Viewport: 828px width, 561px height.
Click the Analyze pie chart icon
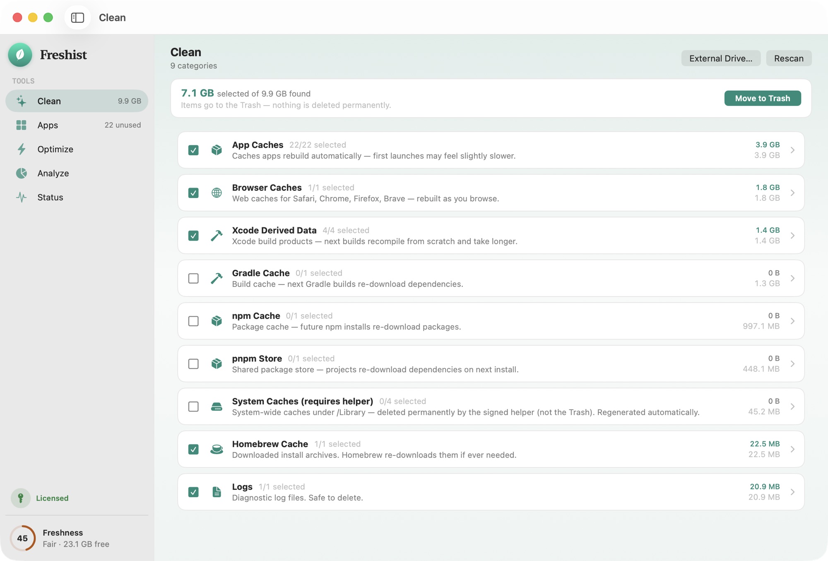21,173
